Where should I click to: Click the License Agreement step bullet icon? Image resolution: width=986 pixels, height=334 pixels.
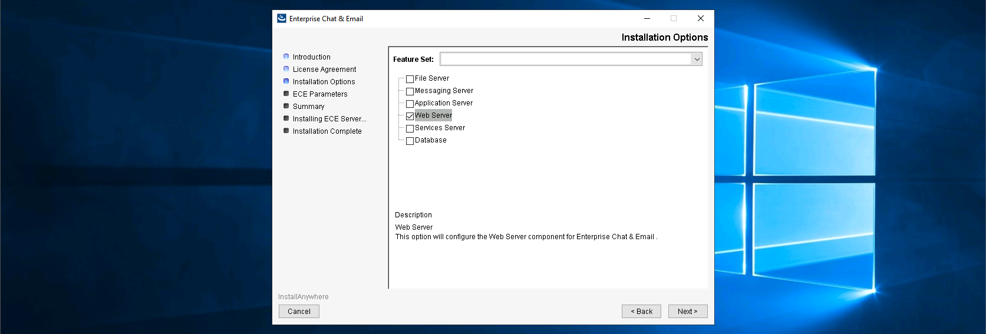click(286, 69)
